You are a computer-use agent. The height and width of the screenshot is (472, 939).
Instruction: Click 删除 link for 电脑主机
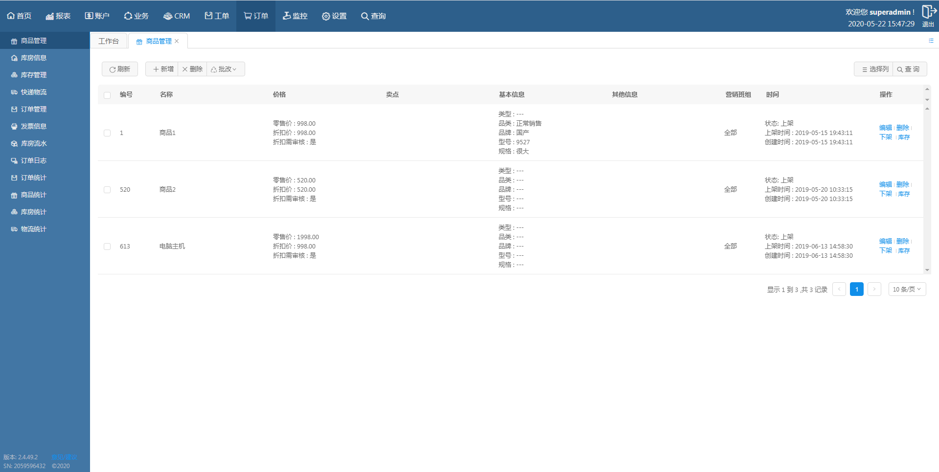click(x=903, y=241)
